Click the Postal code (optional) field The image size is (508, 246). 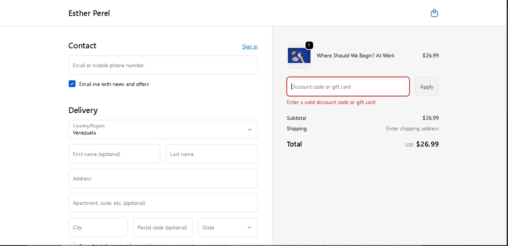[x=163, y=227]
